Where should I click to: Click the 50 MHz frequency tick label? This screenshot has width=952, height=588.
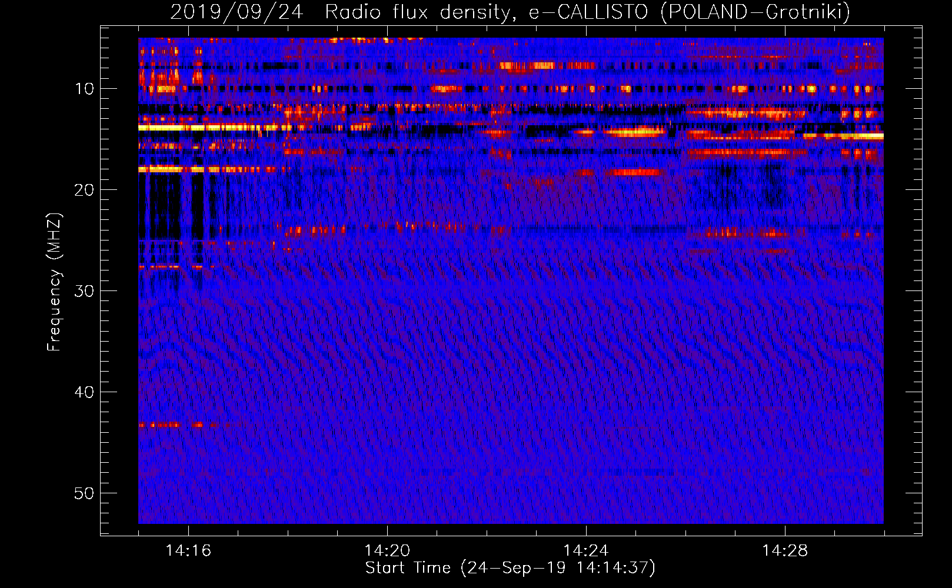coord(85,493)
